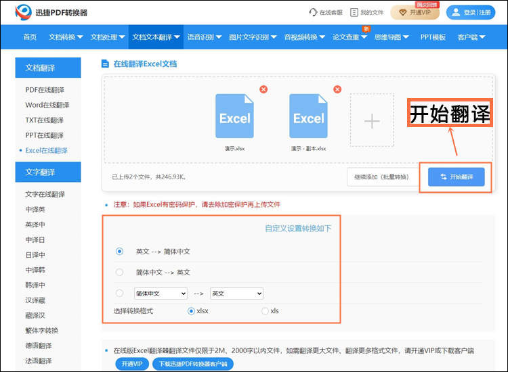Open 日译中 sidebar link

(x=35, y=255)
